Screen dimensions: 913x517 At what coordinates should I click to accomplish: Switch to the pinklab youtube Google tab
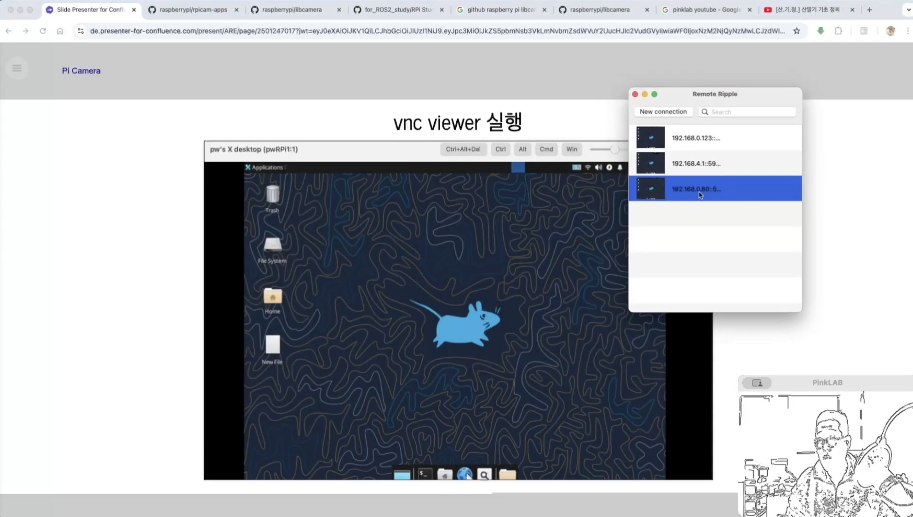click(706, 10)
